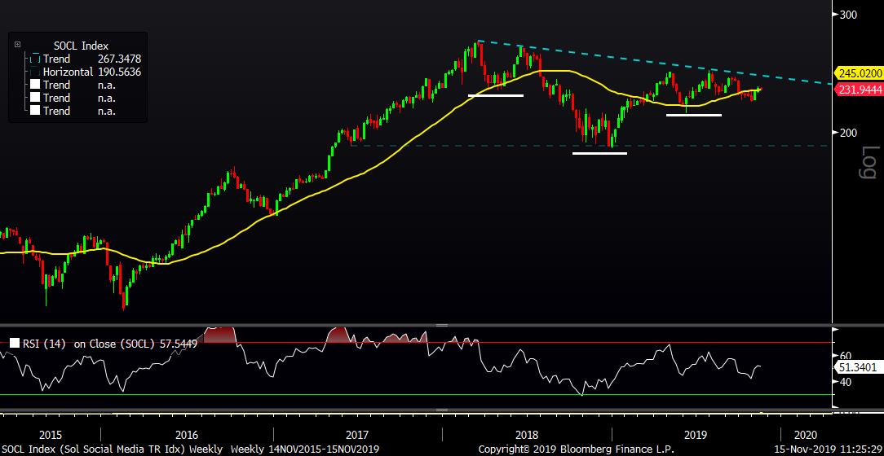
Task: Click the 245.0200 yellow price label
Action: pos(861,73)
